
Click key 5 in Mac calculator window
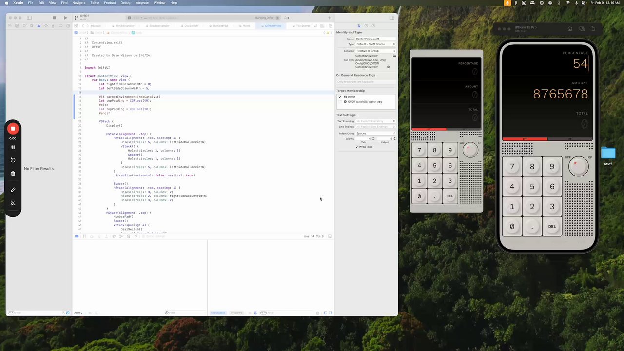[x=434, y=166]
